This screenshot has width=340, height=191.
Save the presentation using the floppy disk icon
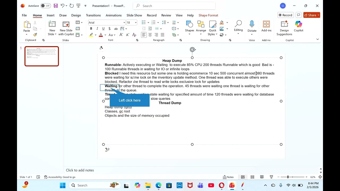pyautogui.click(x=56, y=6)
